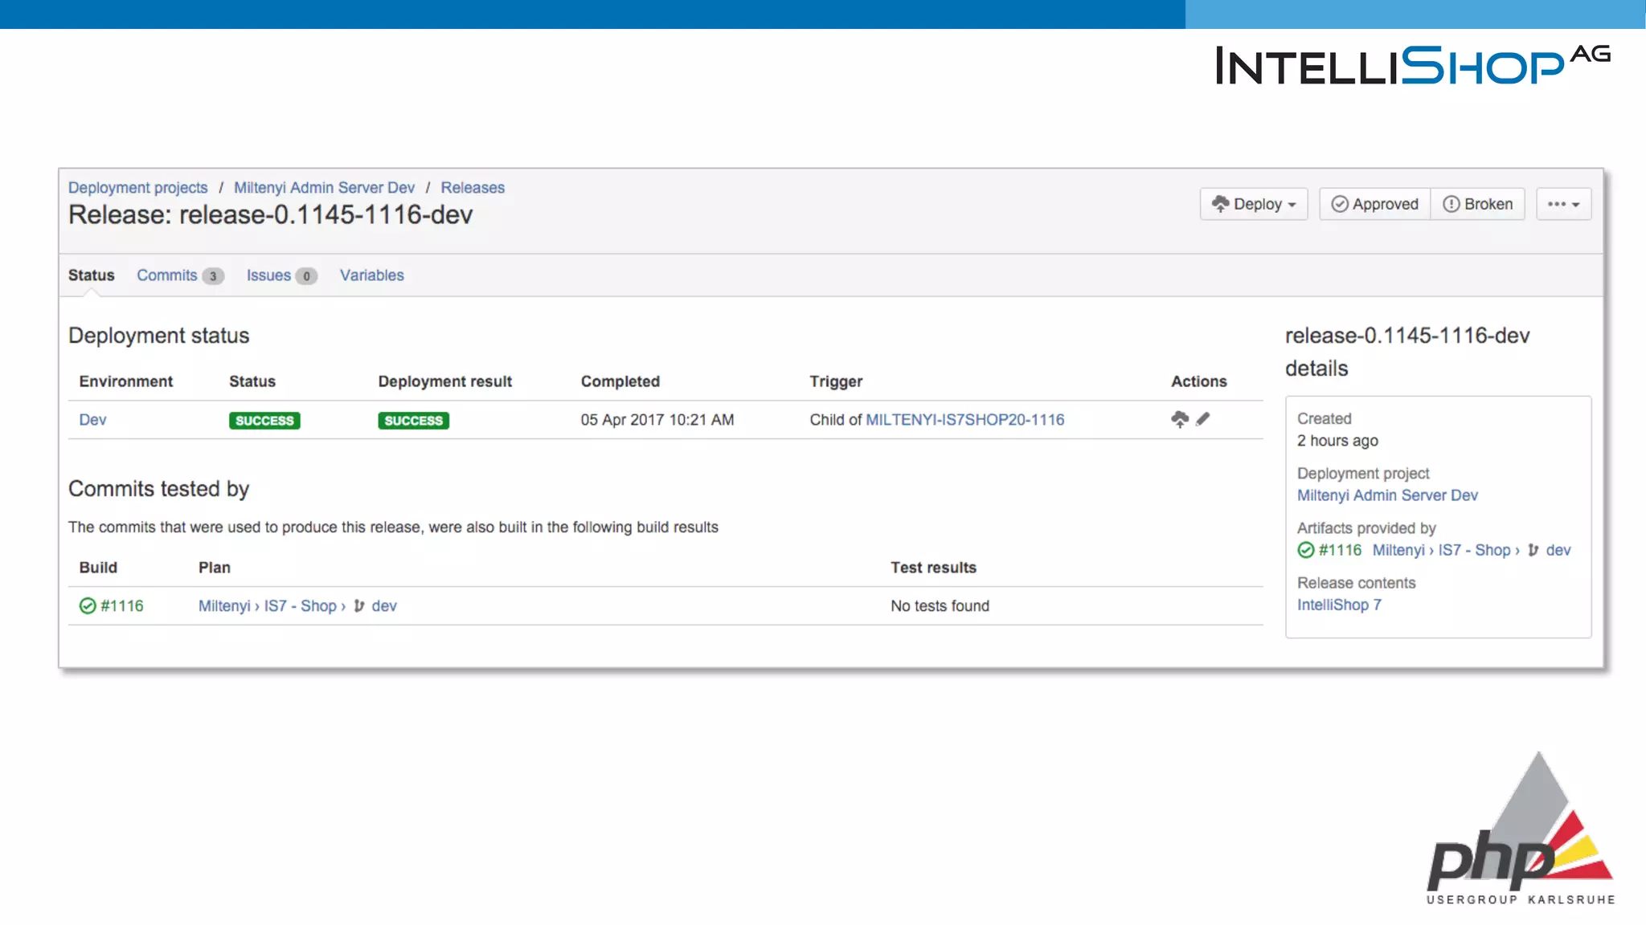Click the IntelliShop AG logo

1412,65
